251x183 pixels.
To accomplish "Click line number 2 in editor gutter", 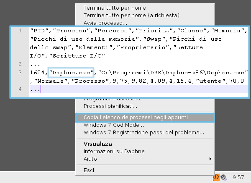I will [20, 64].
